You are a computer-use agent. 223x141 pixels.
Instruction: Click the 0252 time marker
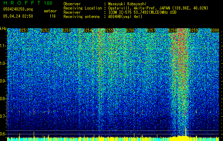pos(45,30)
